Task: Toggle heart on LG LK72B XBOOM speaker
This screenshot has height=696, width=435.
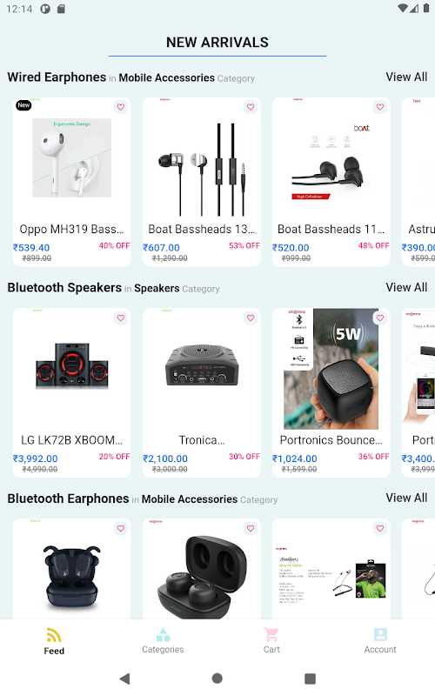Action: click(121, 318)
